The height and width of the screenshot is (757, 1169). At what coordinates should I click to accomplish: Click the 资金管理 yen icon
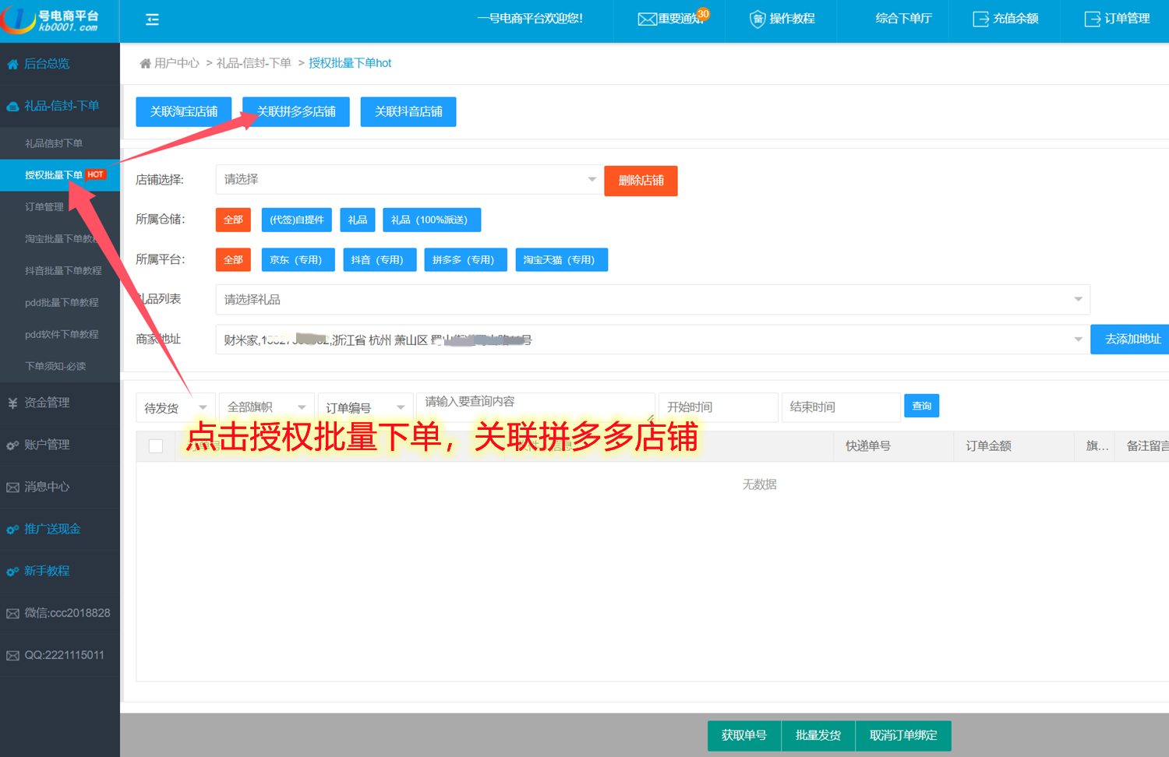[x=12, y=403]
